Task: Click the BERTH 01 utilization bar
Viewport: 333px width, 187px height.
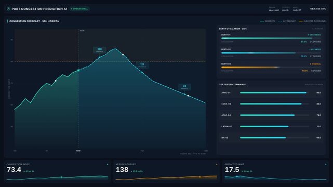Action: pyautogui.click(x=271, y=38)
